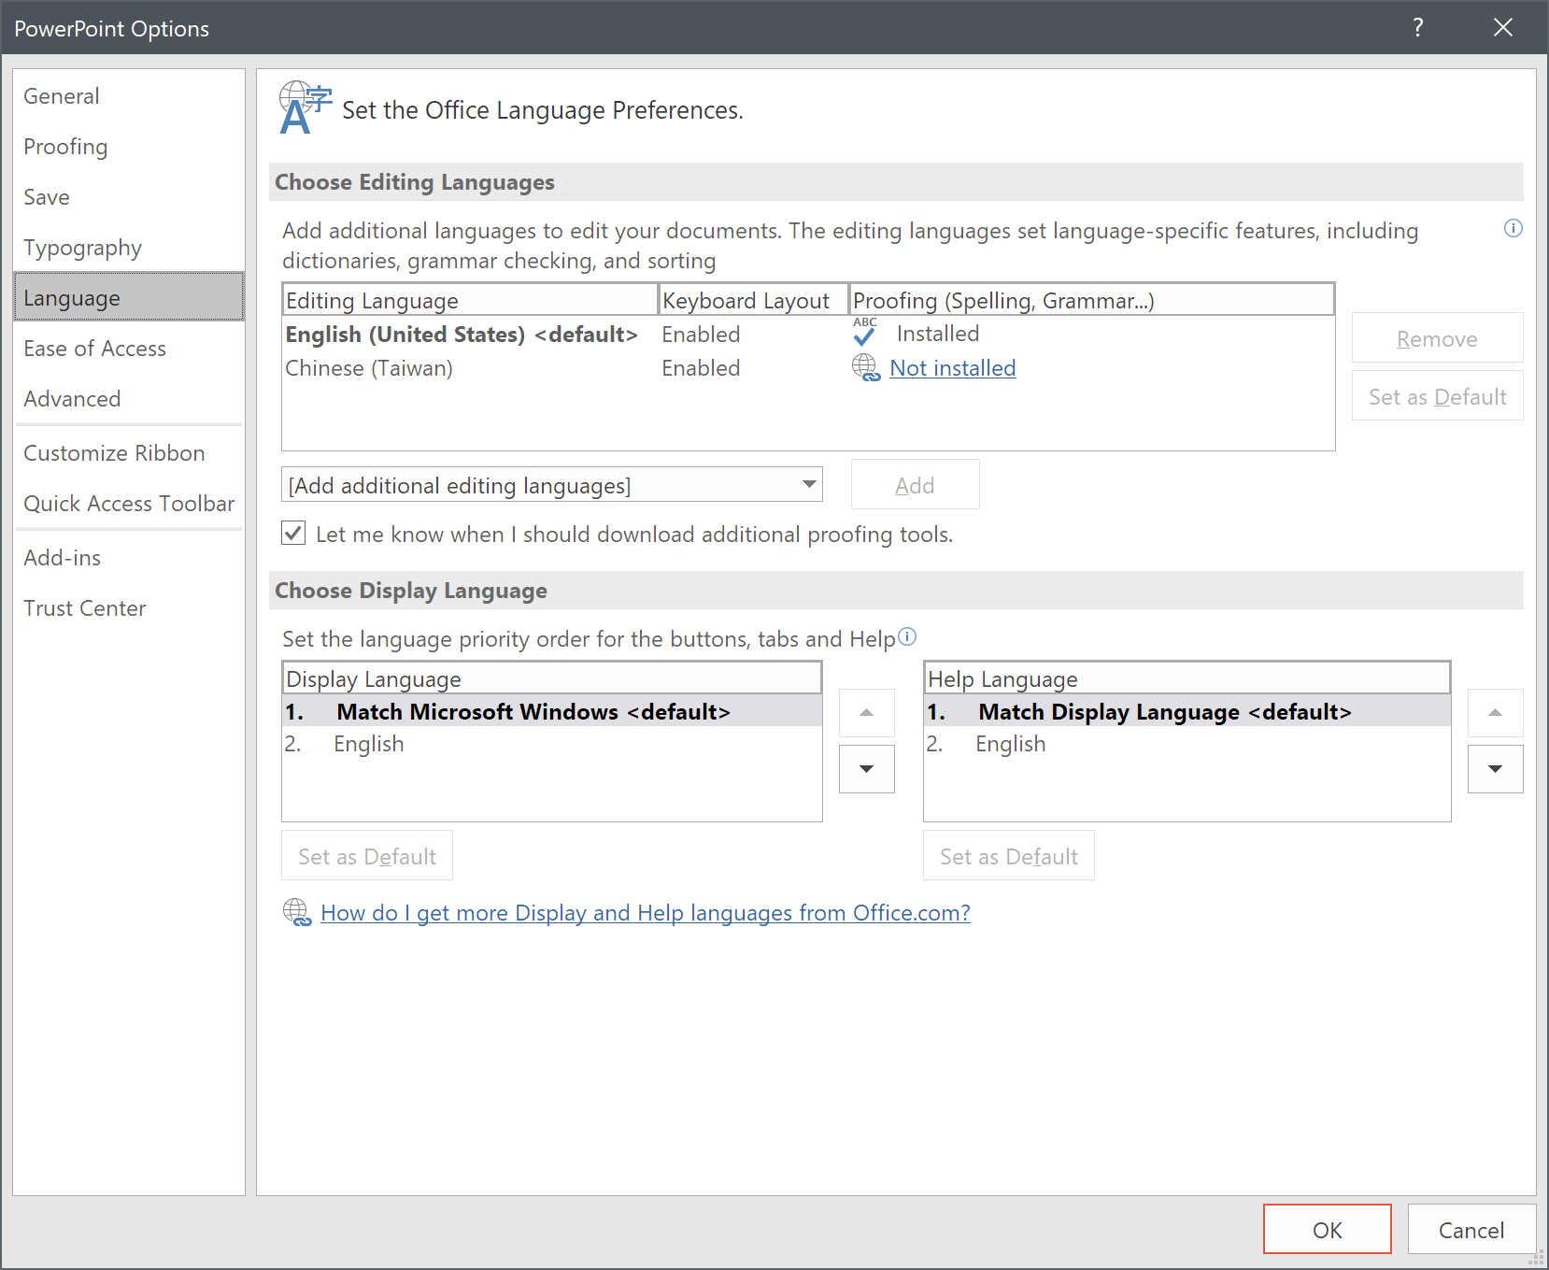This screenshot has height=1270, width=1549.
Task: Click the globe icon beside Not installed
Action: 865,368
